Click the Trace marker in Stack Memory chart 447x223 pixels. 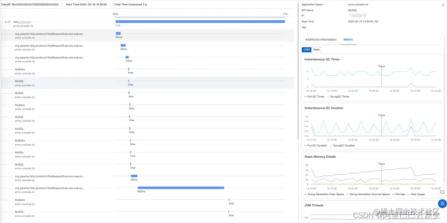pos(382,164)
